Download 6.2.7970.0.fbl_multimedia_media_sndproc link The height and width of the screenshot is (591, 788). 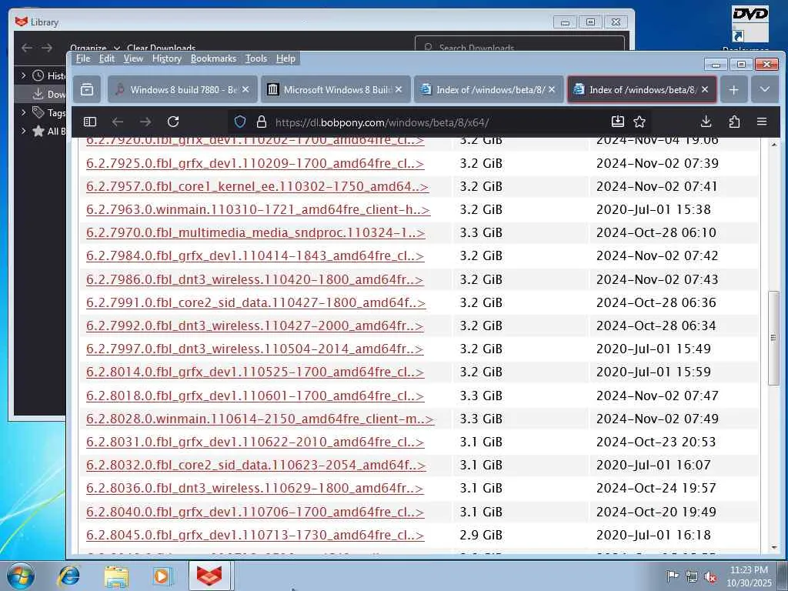[x=255, y=233]
